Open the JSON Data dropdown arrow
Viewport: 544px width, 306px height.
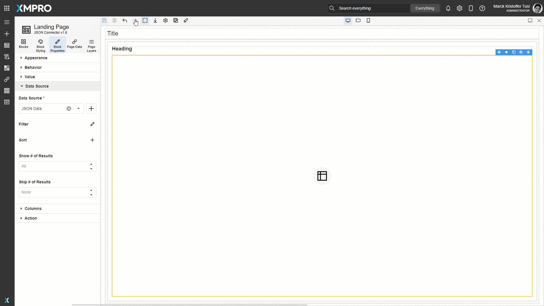tap(78, 109)
